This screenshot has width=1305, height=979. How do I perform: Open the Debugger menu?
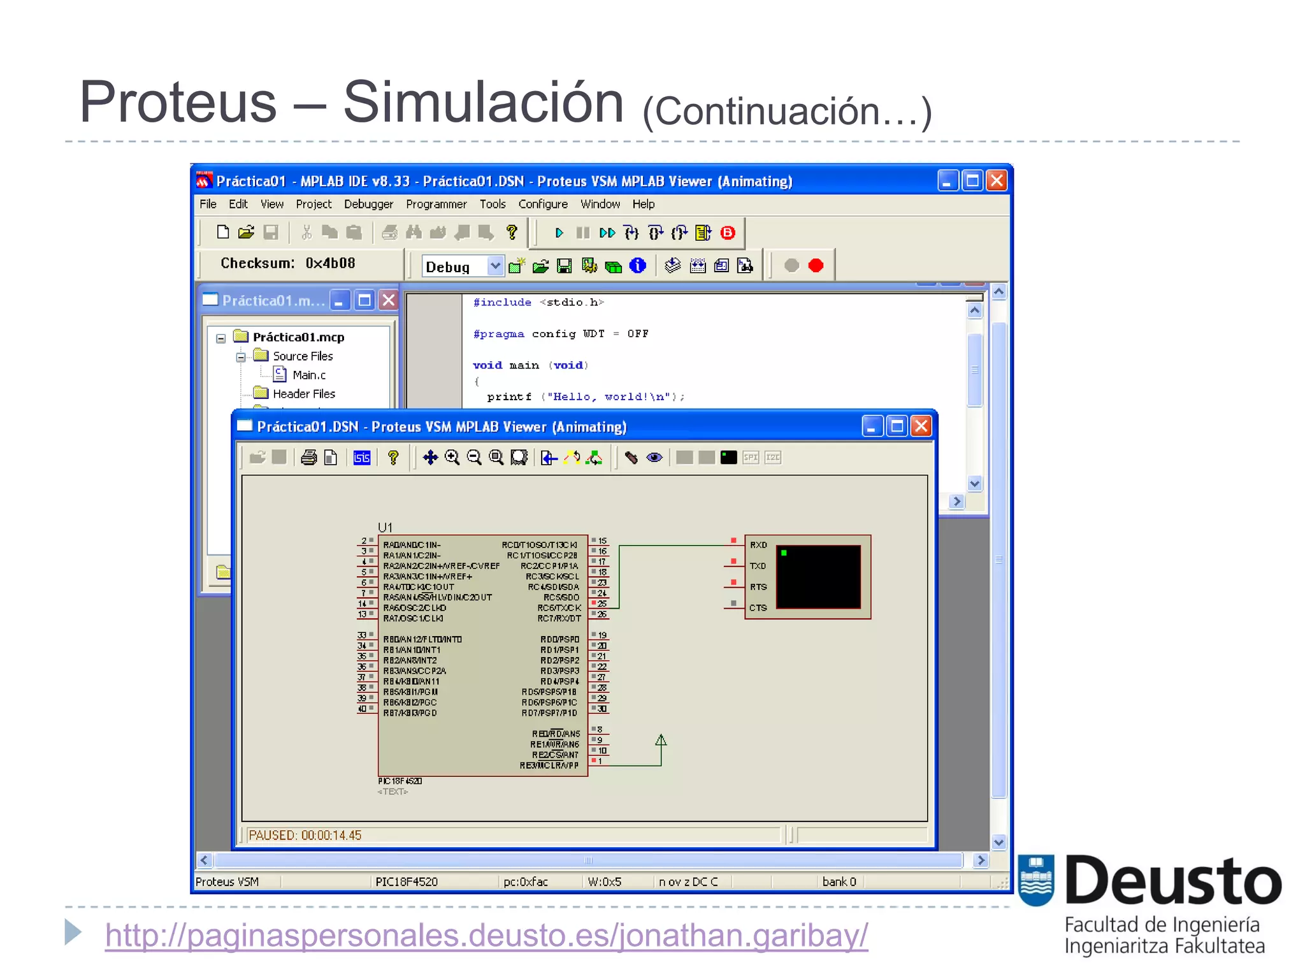click(x=368, y=204)
